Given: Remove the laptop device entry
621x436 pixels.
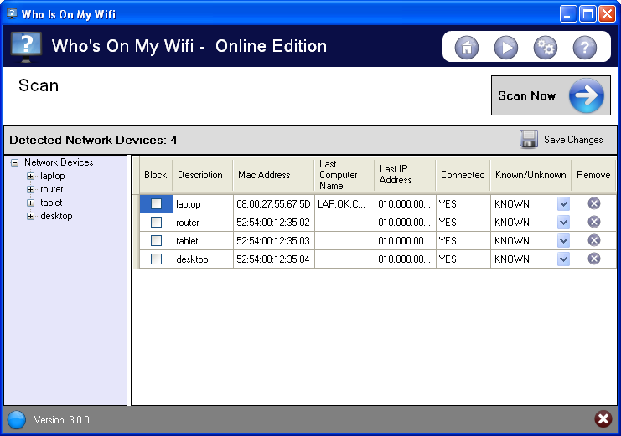Looking at the screenshot, I should pos(593,203).
